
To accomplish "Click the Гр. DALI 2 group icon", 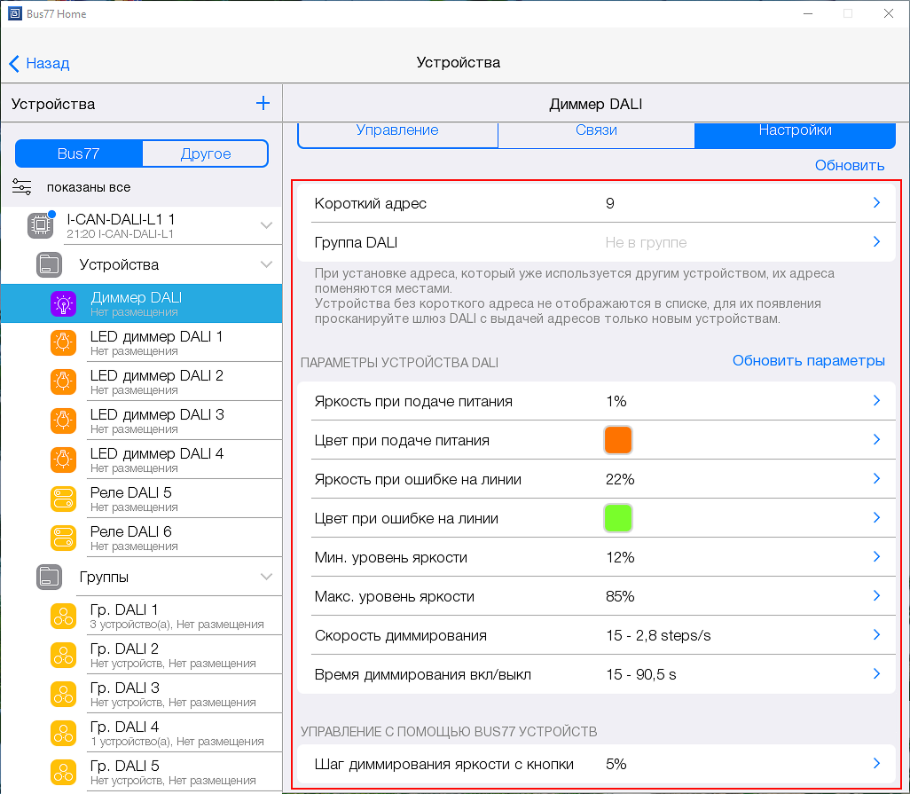I will [63, 655].
